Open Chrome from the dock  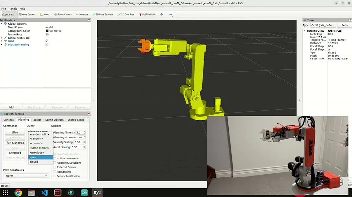point(18,193)
